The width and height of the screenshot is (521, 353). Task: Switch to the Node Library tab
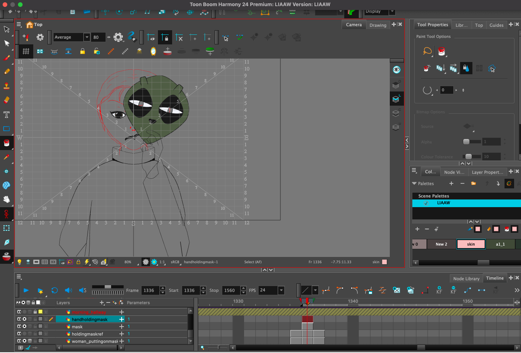[x=466, y=279]
